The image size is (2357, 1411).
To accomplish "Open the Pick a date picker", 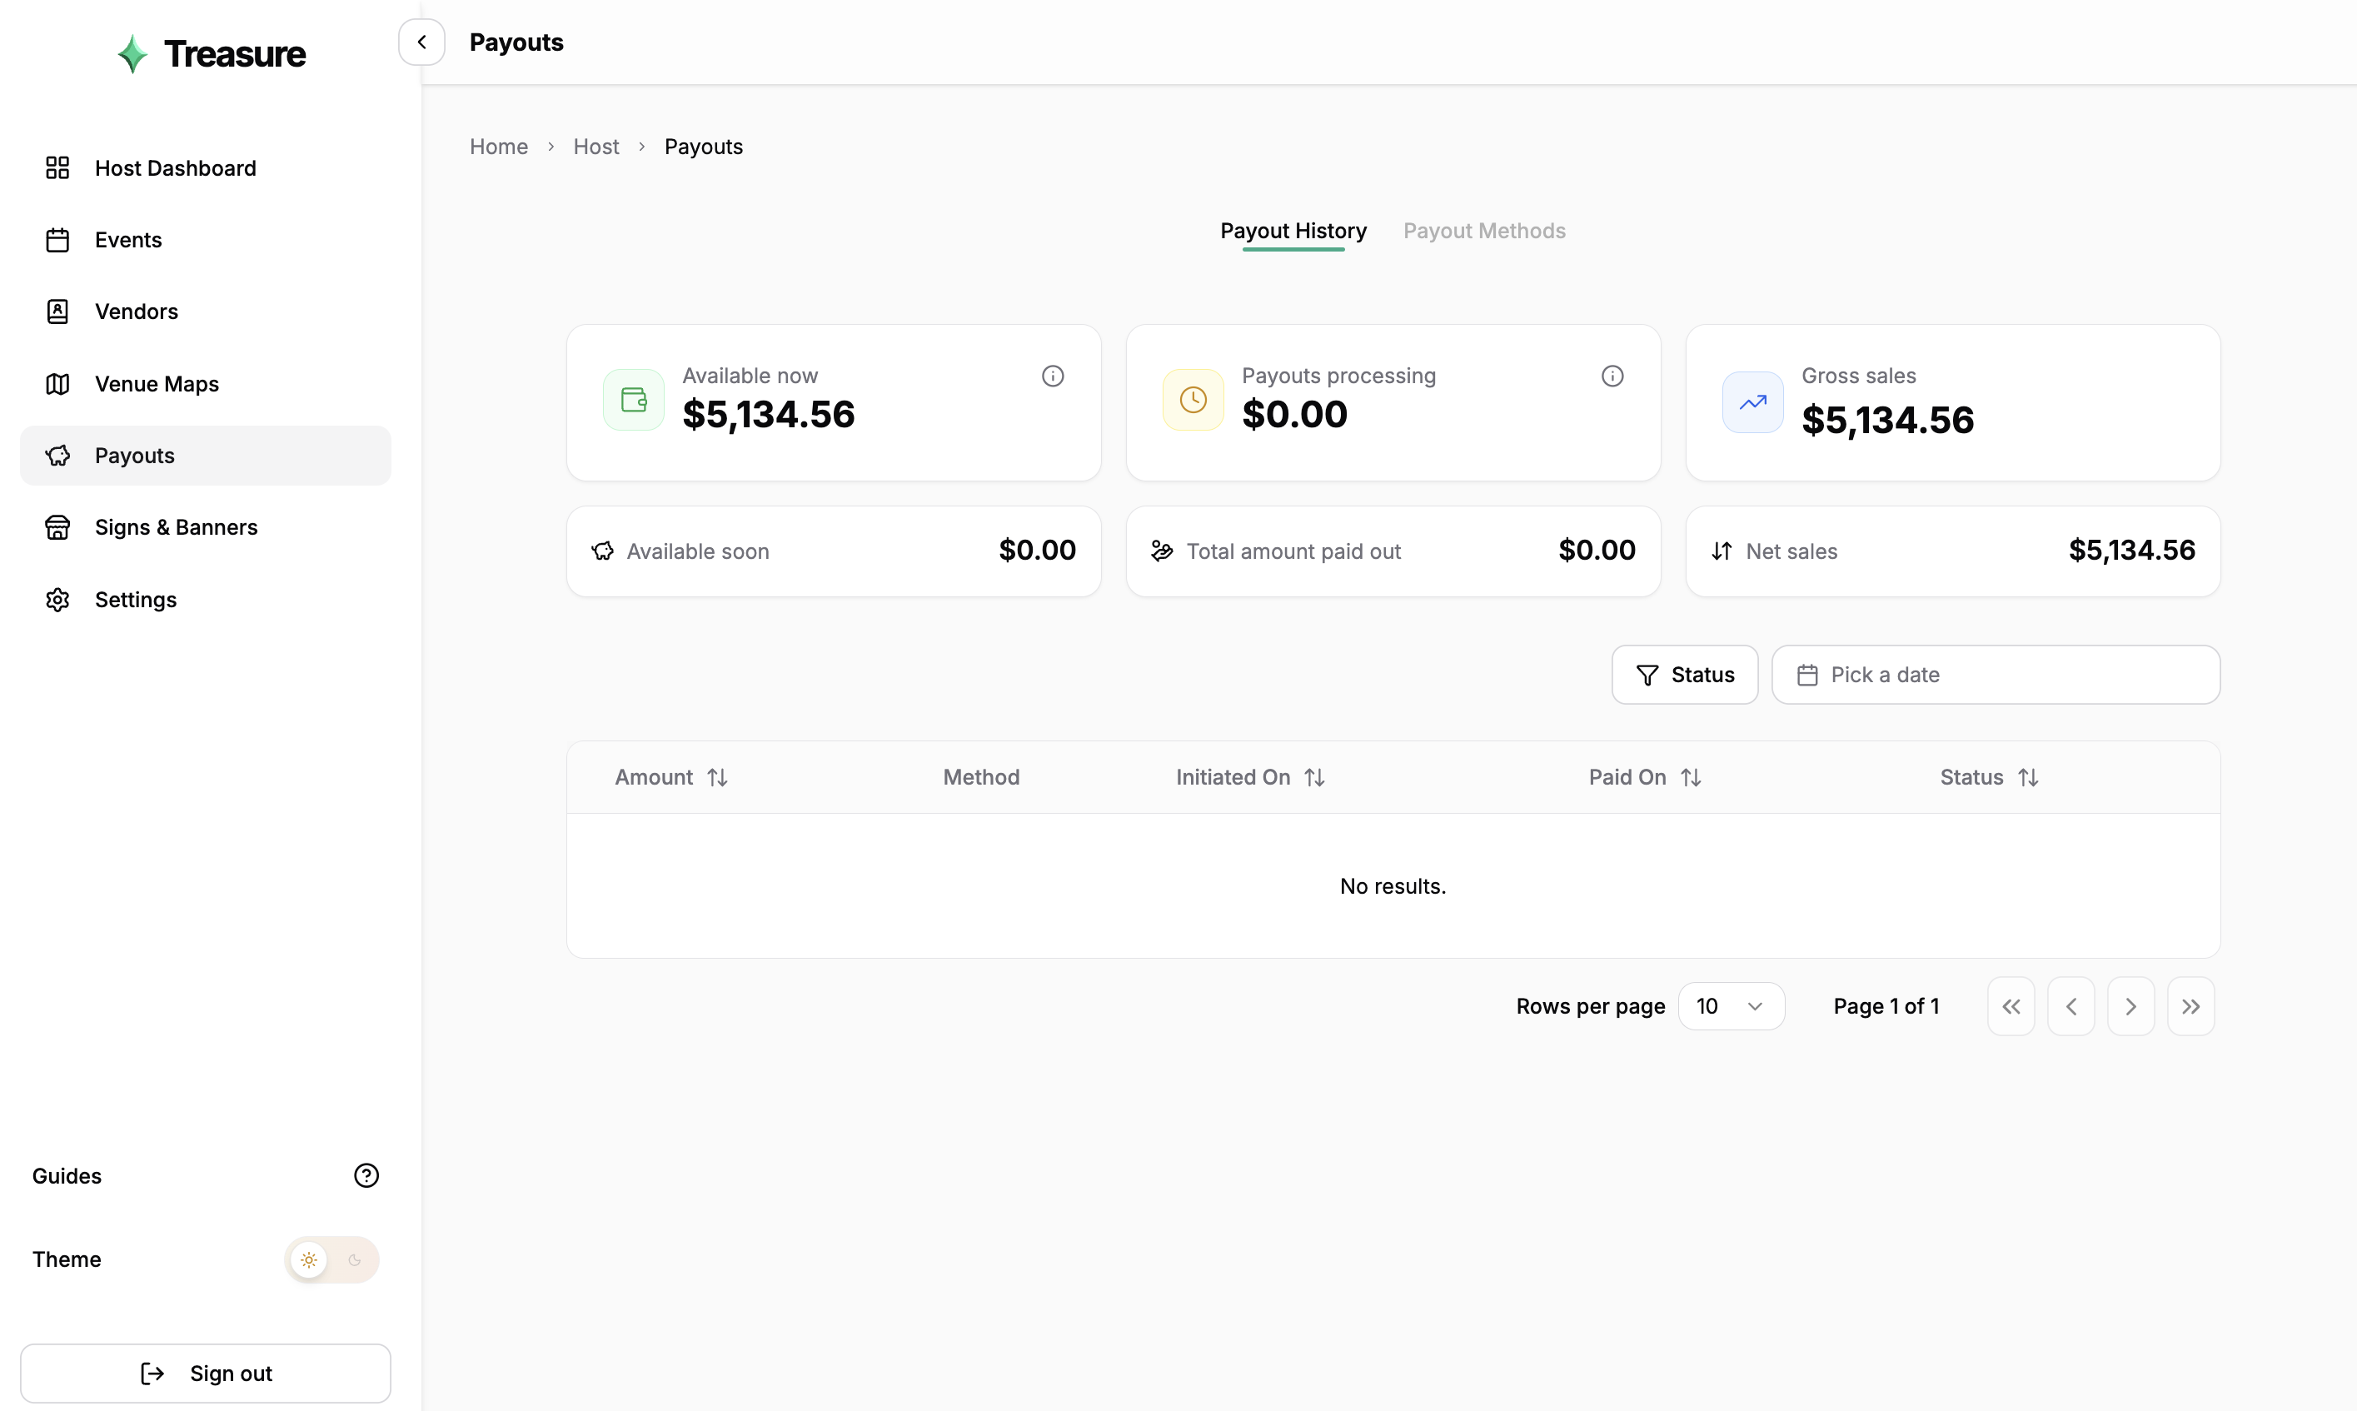I will [x=1995, y=675].
